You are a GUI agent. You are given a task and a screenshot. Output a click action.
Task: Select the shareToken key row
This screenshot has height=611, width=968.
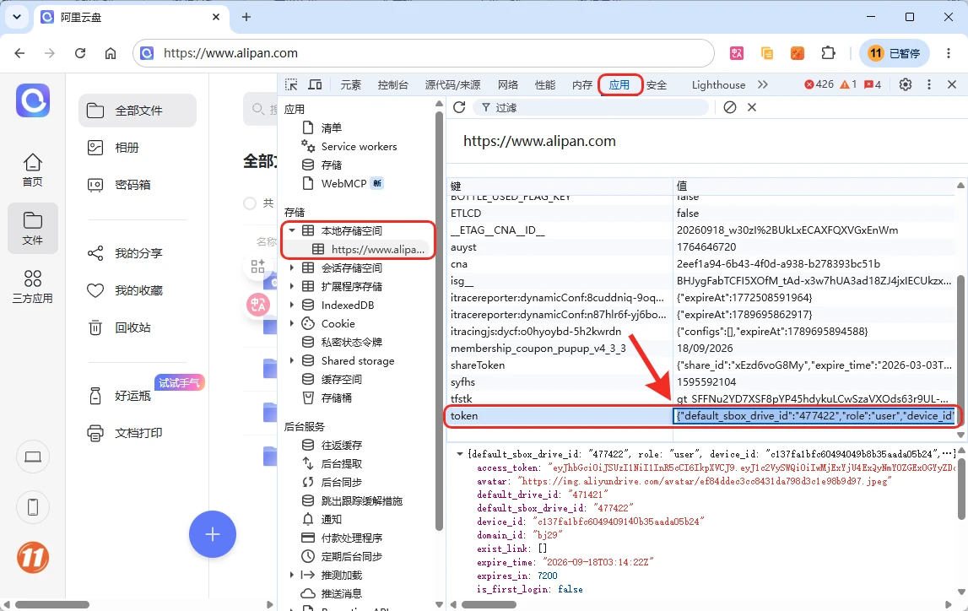(x=700, y=365)
